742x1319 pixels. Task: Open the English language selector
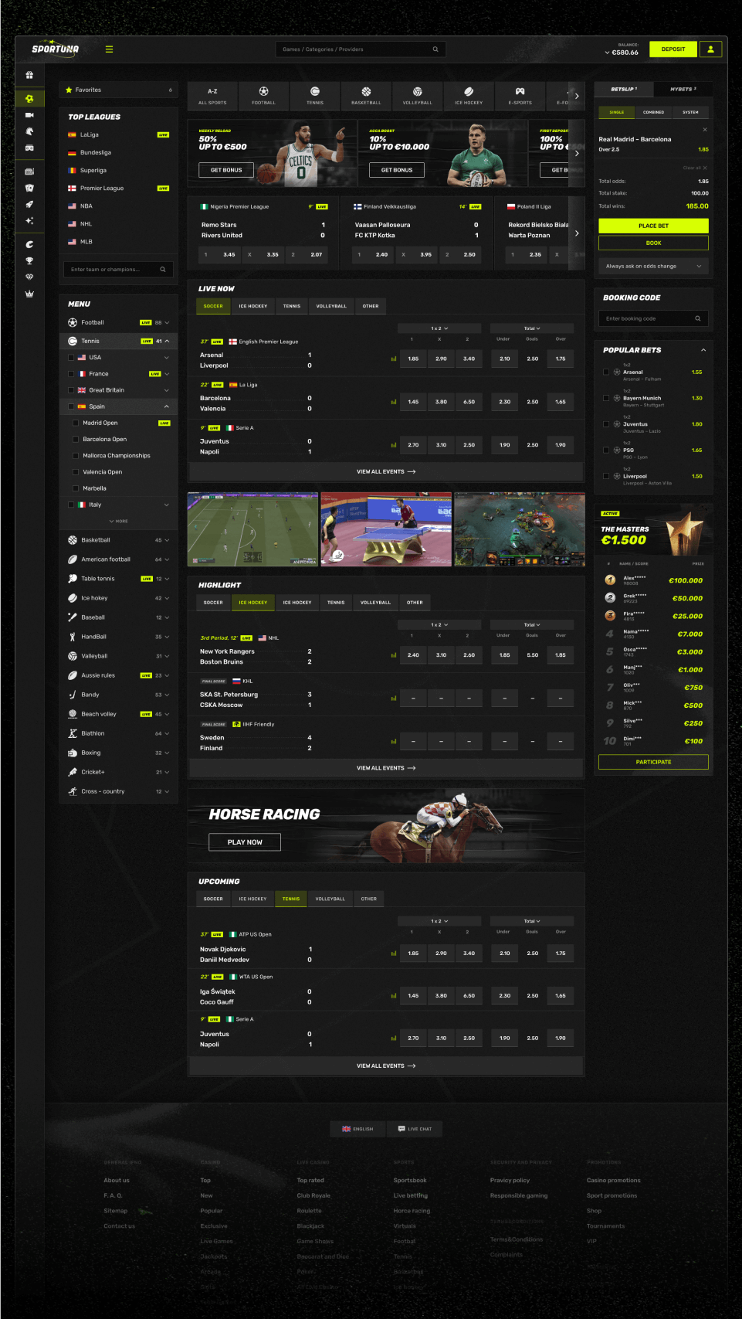coord(357,1129)
